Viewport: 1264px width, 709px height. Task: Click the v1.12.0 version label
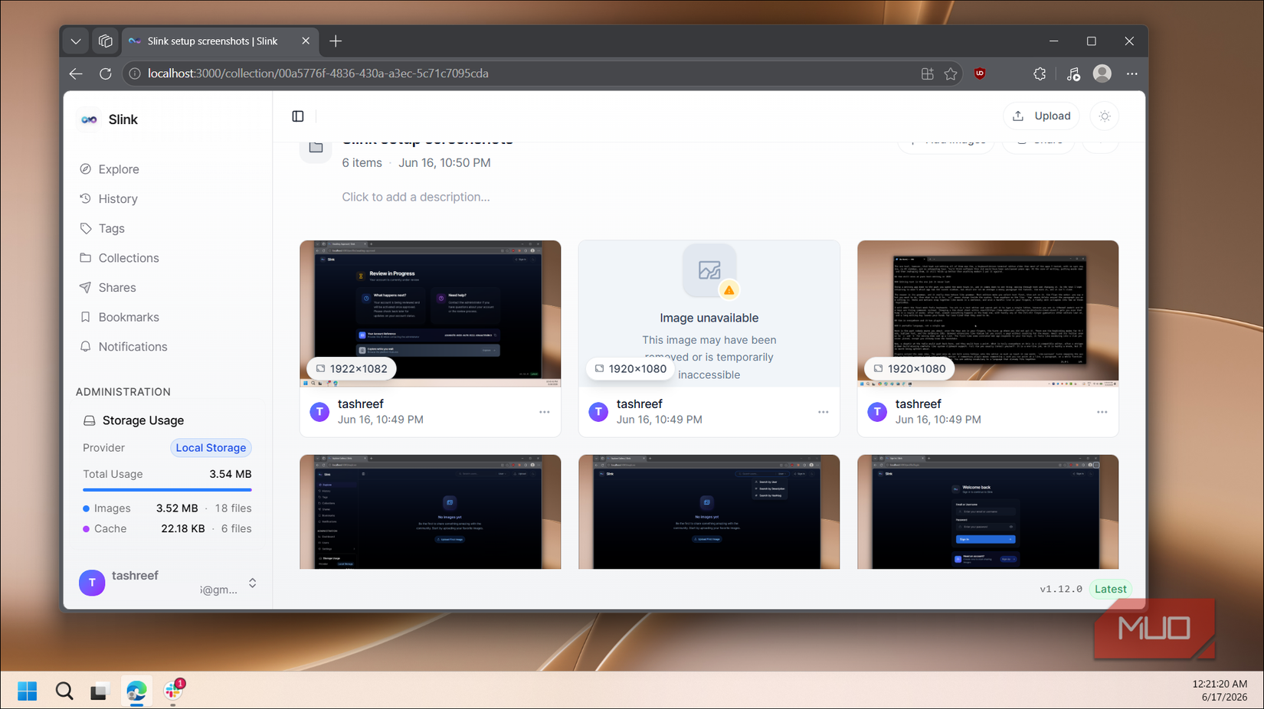(1060, 589)
